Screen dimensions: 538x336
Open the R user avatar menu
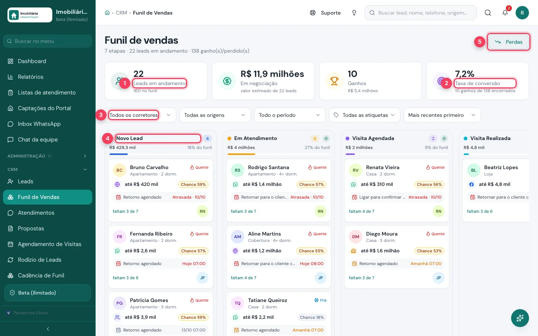522,13
